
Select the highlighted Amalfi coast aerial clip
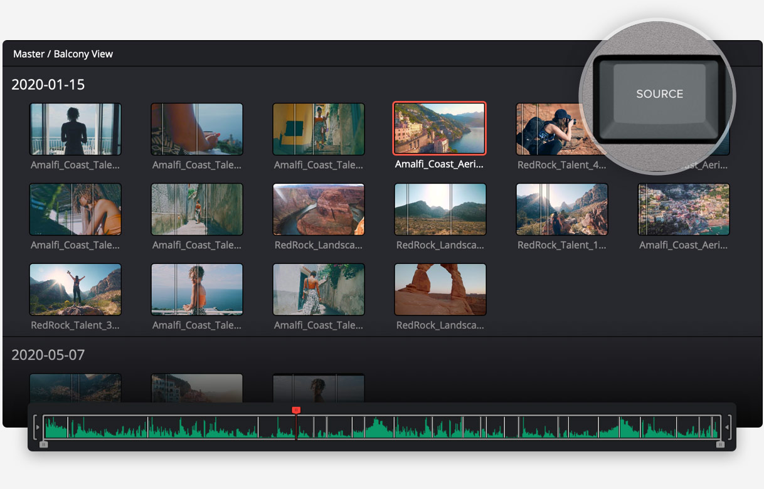click(x=439, y=129)
